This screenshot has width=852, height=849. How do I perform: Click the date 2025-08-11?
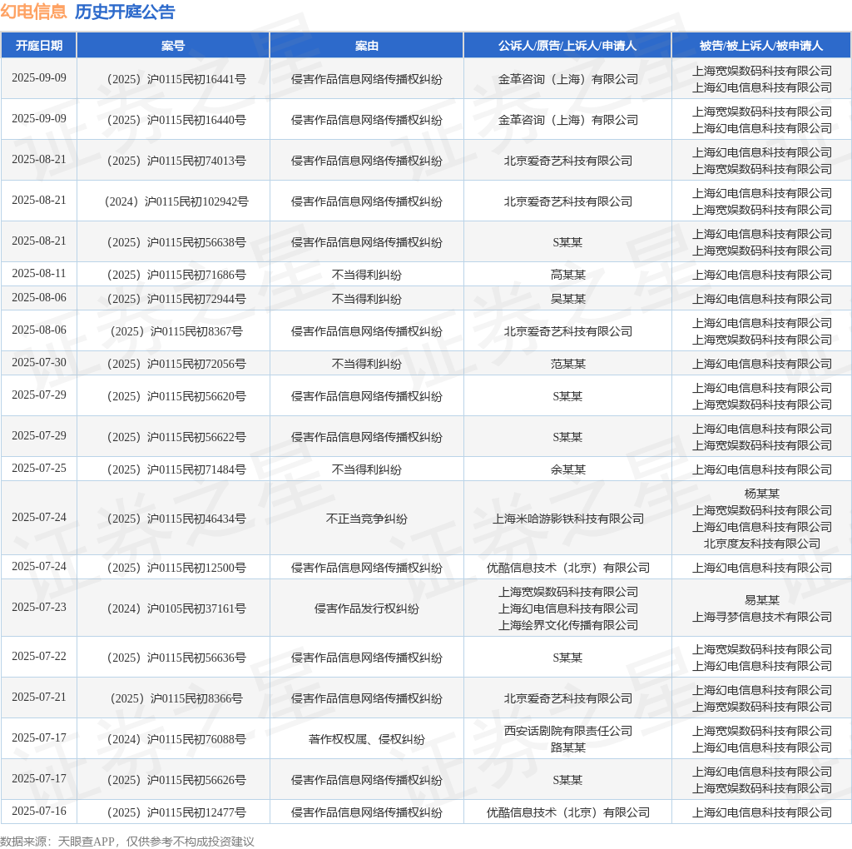point(38,273)
